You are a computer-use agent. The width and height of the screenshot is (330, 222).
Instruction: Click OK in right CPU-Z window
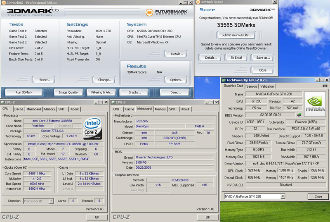point(208,217)
